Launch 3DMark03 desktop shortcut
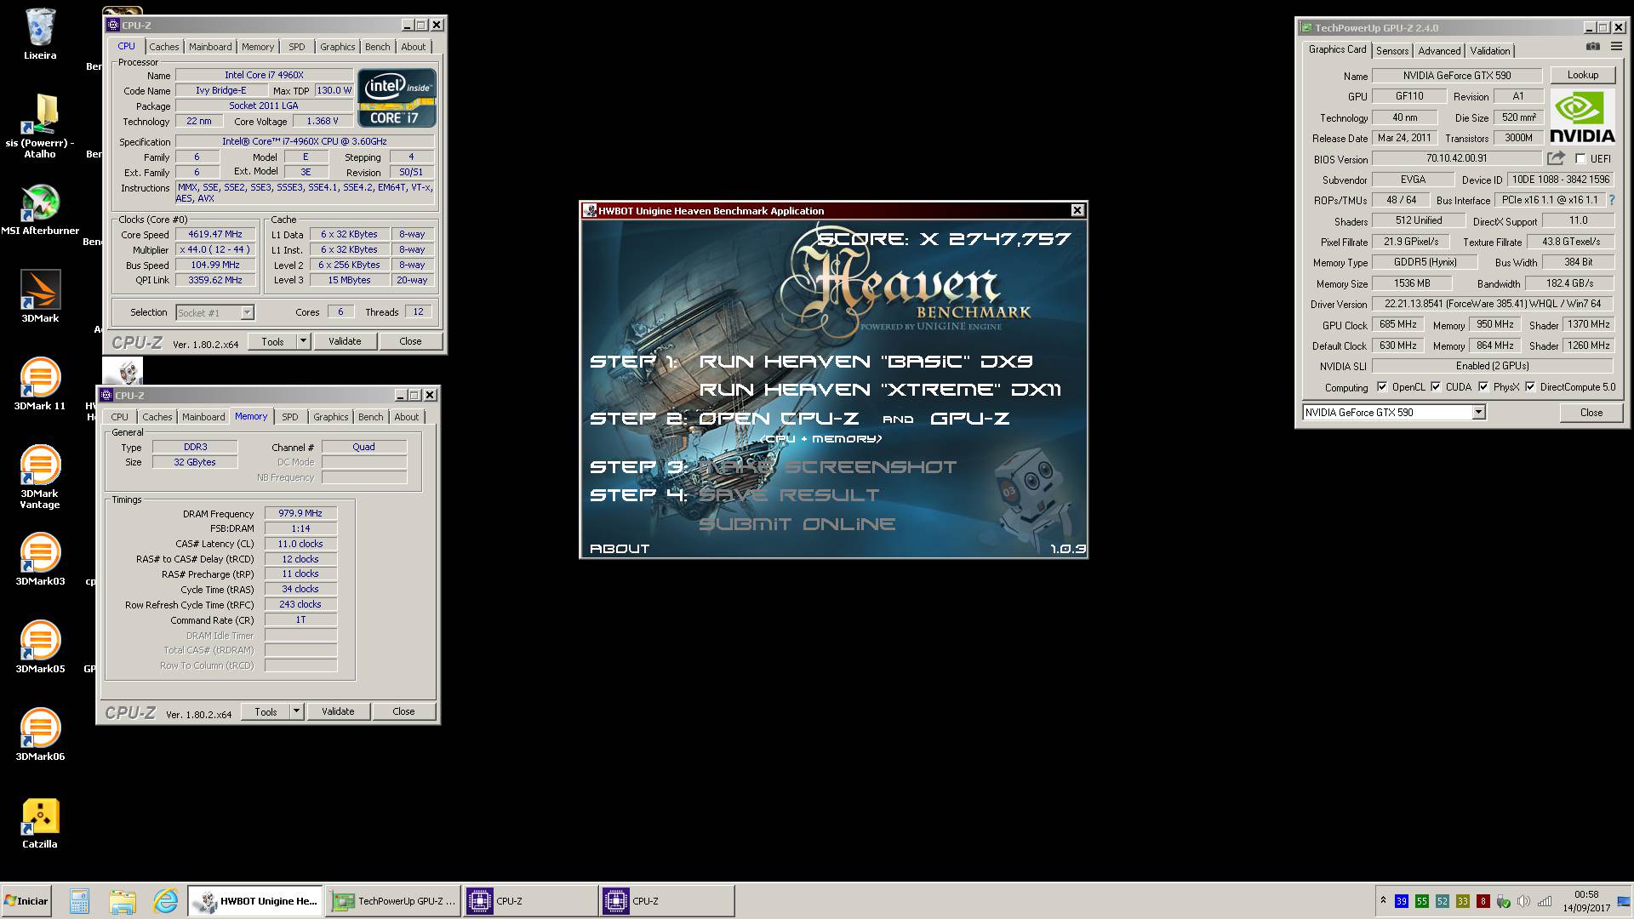The width and height of the screenshot is (1634, 919). [x=40, y=559]
